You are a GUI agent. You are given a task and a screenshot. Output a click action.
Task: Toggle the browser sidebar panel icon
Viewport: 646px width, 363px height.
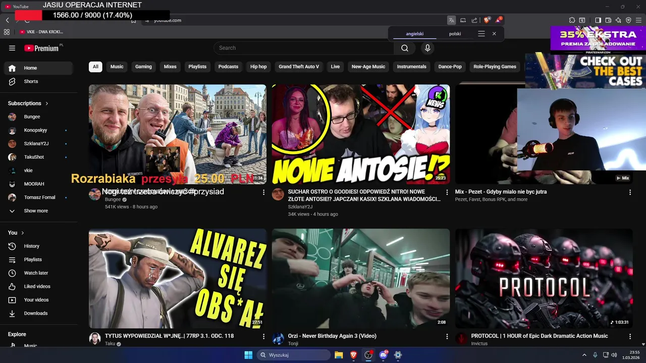tap(598, 20)
